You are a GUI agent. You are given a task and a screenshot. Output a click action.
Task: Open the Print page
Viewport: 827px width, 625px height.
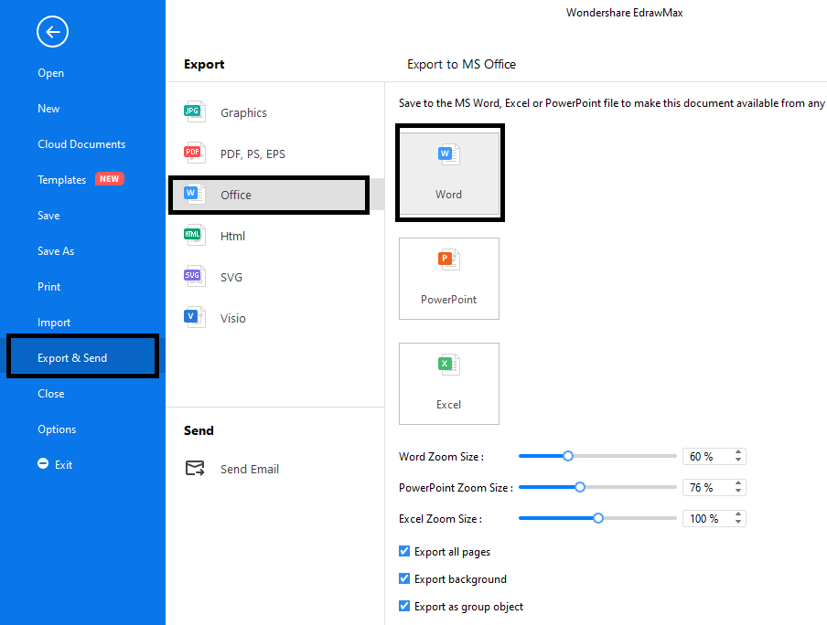pos(49,287)
